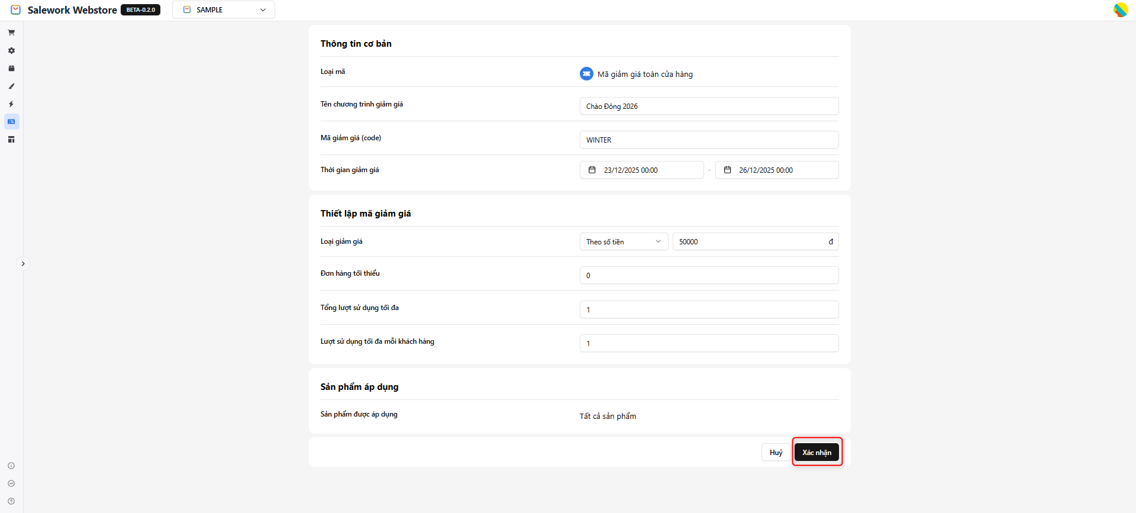This screenshot has width=1136, height=513.
Task: Click the WINTER discount code field
Action: [709, 140]
